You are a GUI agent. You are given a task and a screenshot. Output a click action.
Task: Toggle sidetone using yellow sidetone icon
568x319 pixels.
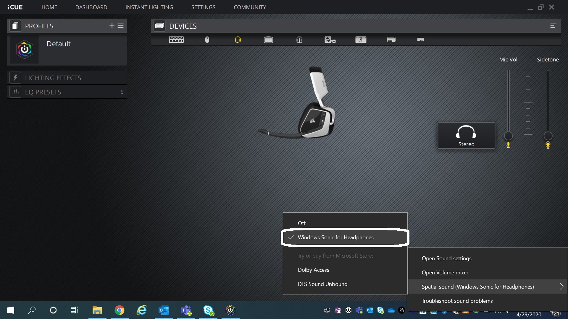point(548,145)
